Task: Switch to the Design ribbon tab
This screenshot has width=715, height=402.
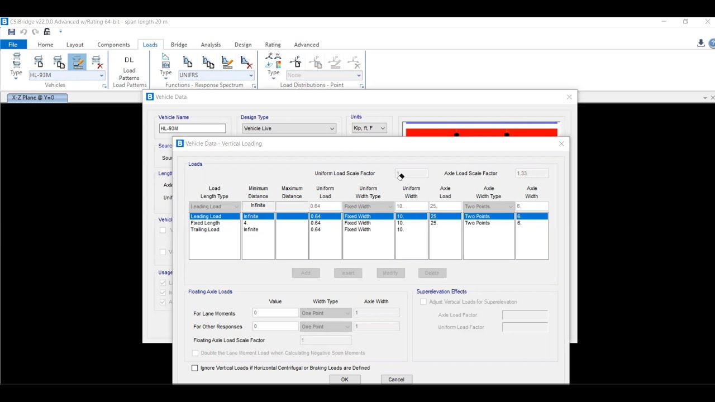Action: click(243, 45)
